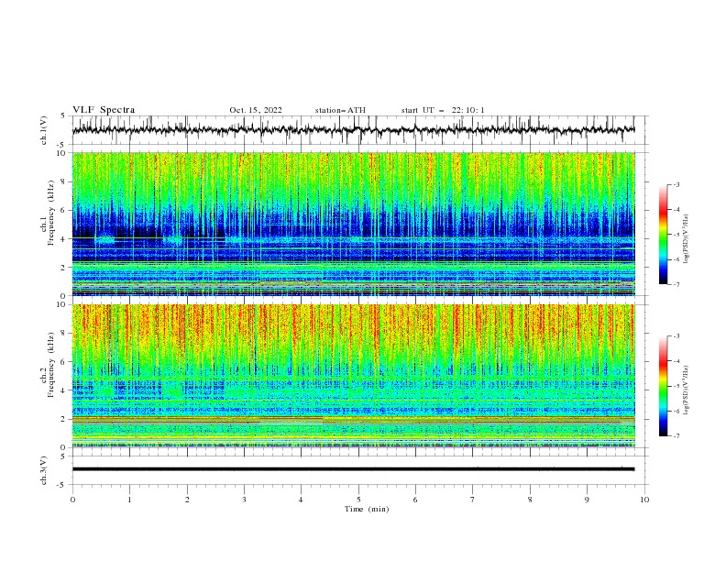This screenshot has height=561, width=726.
Task: Click the "ch.3(V)" y-axis label
Action: tap(44, 470)
